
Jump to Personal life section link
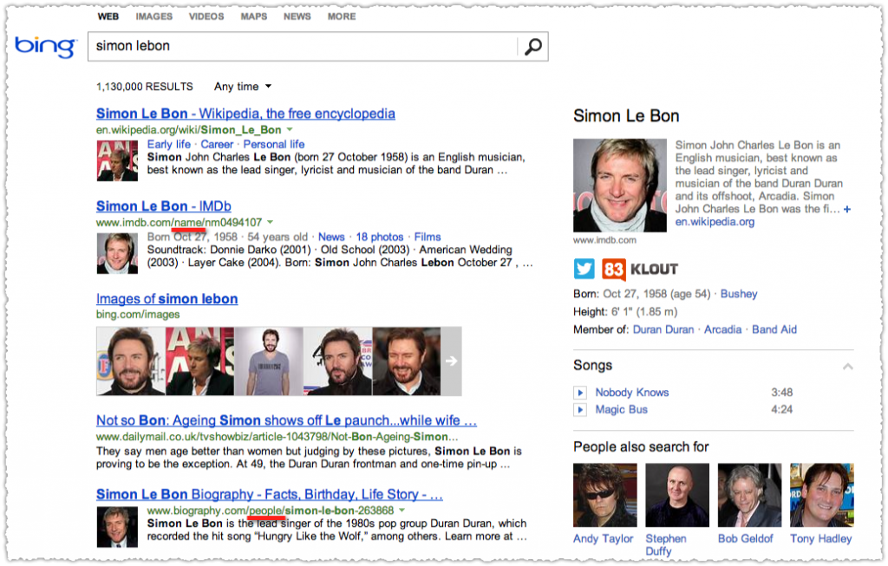point(274,145)
